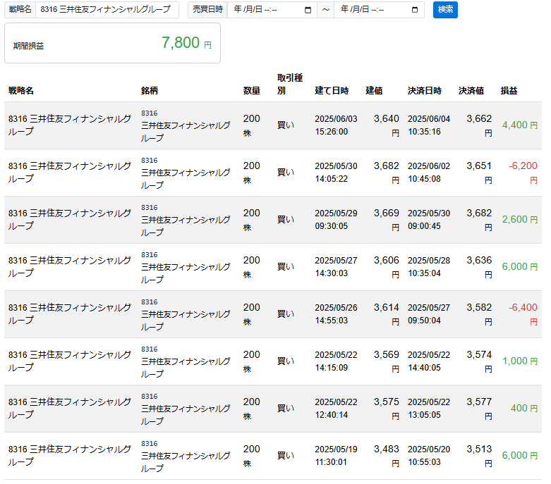The width and height of the screenshot is (551, 484).
Task: Click entry price 3,640 円
Action: pos(386,125)
